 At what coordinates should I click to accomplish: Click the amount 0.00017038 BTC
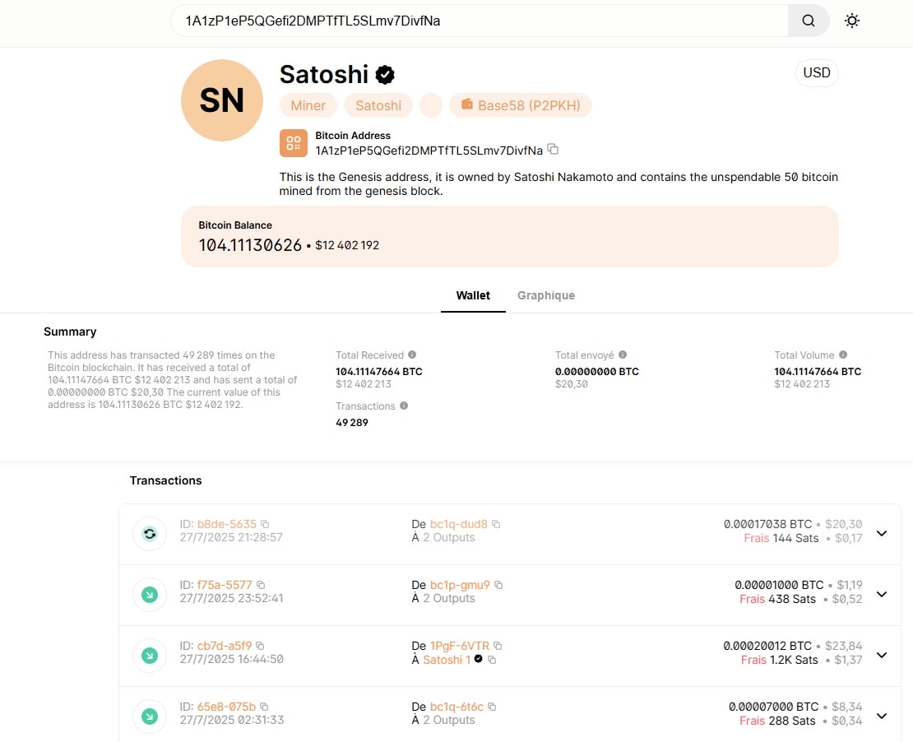[x=767, y=524]
